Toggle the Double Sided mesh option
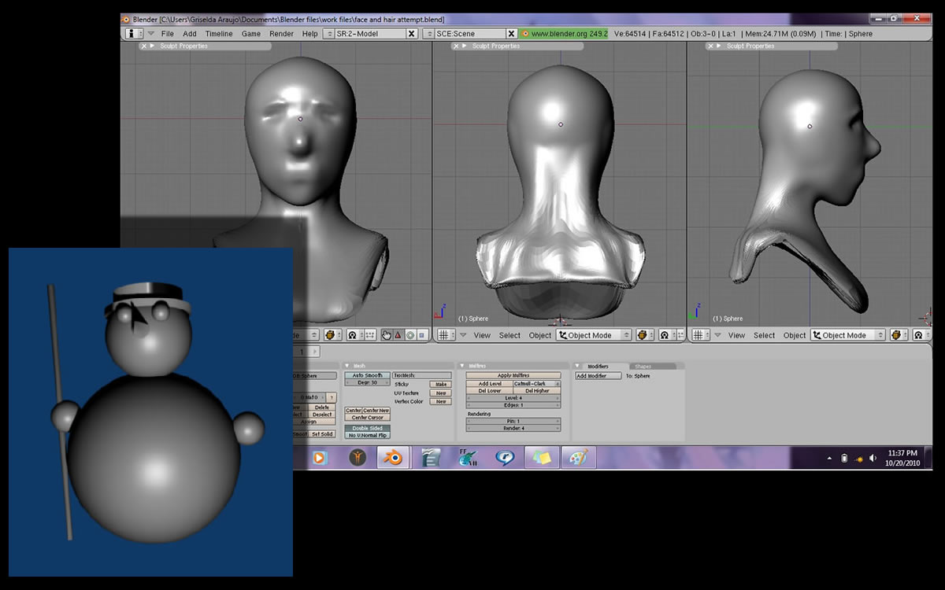The width and height of the screenshot is (945, 590). click(367, 428)
